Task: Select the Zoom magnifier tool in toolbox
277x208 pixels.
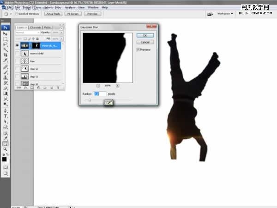Action: [5, 149]
